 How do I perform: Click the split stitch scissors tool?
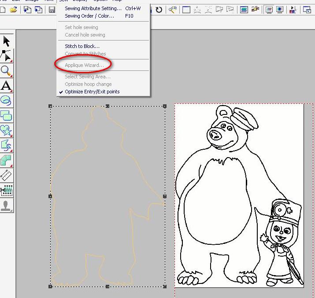click(x=7, y=191)
